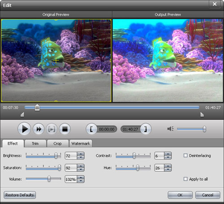The height and width of the screenshot is (204, 224).
Task: Click the Restore Defaults button
Action: coord(20,195)
